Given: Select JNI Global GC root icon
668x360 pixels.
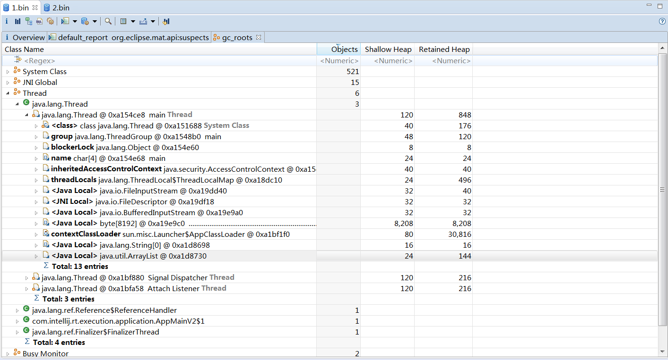Looking at the screenshot, I should [17, 82].
